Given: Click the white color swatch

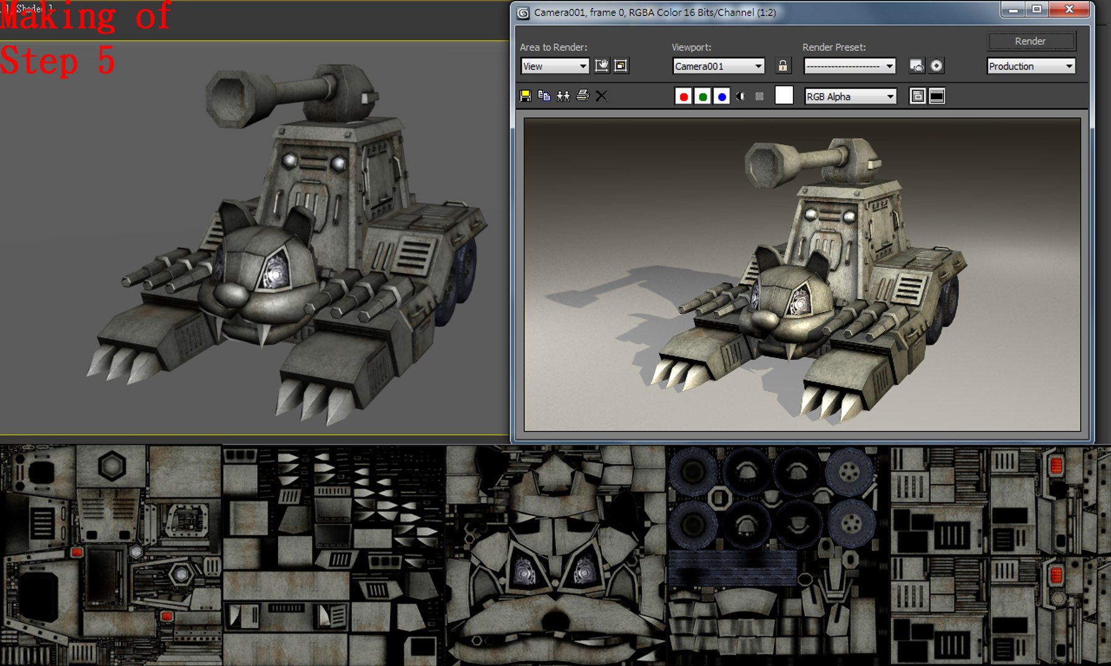Looking at the screenshot, I should pyautogui.click(x=784, y=96).
